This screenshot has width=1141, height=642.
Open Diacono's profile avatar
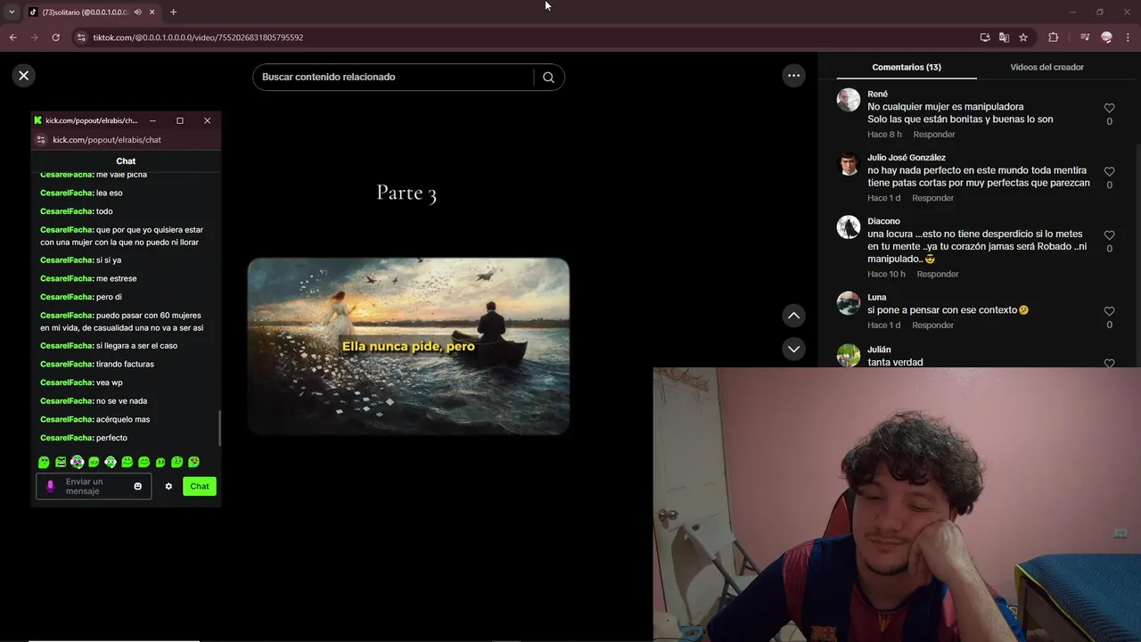(x=848, y=227)
